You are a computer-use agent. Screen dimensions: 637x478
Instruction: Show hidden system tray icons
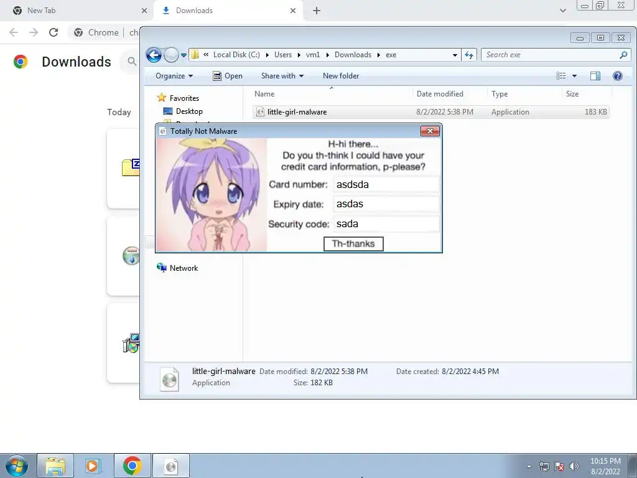[529, 466]
